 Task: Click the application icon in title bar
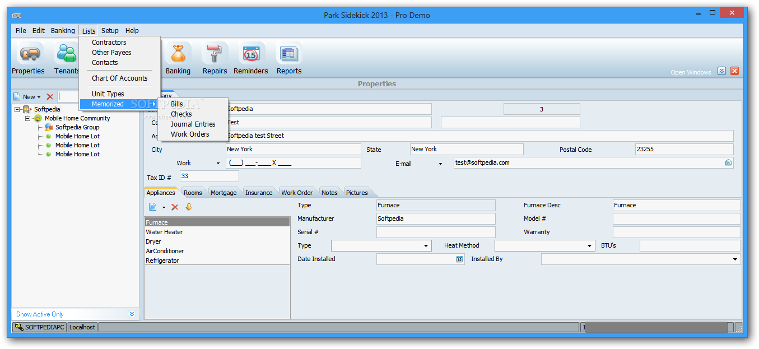point(17,15)
